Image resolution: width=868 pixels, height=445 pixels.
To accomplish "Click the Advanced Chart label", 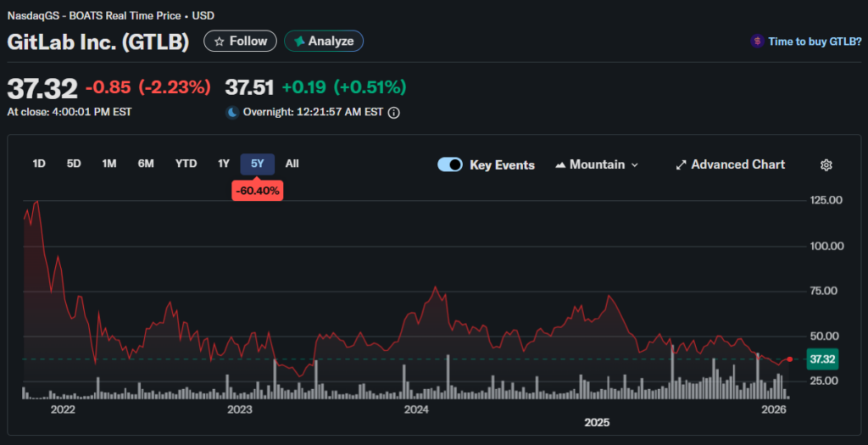I will click(x=737, y=165).
